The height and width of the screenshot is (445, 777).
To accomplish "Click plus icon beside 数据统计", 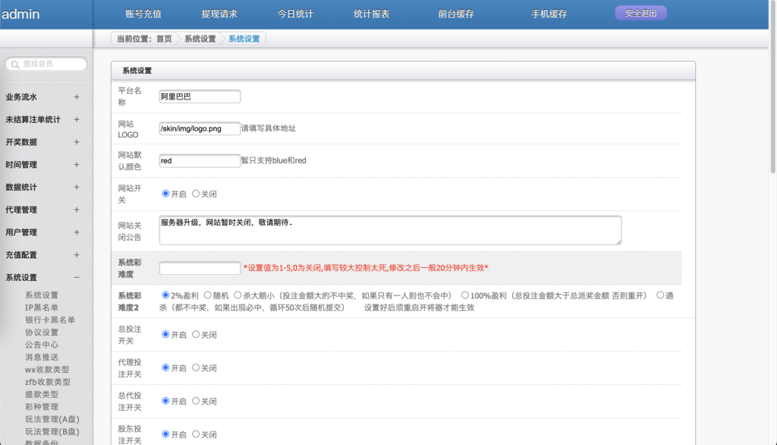I will click(76, 188).
